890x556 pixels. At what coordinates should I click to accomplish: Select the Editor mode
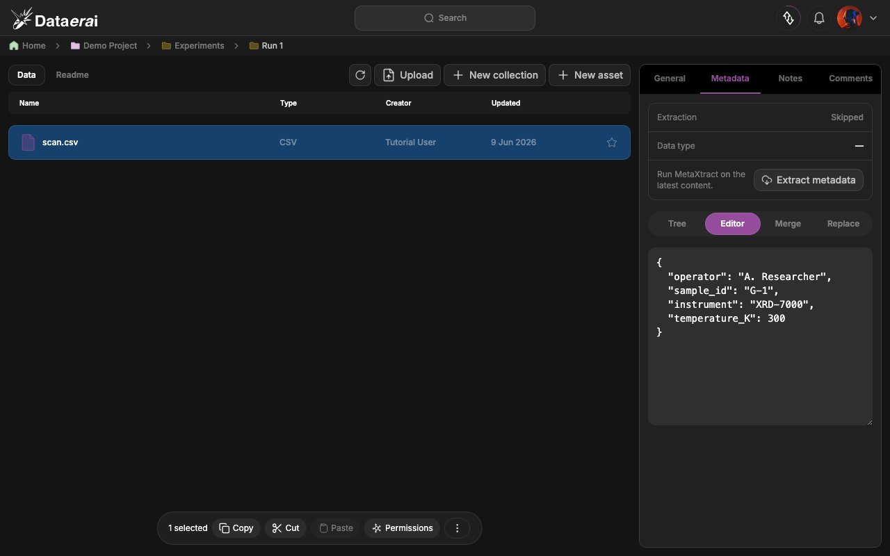732,224
